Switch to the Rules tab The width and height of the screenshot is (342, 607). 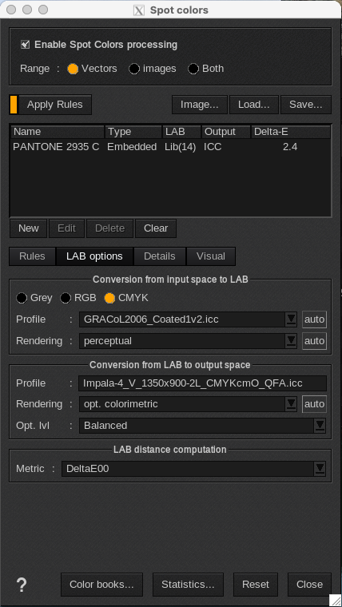tap(32, 256)
